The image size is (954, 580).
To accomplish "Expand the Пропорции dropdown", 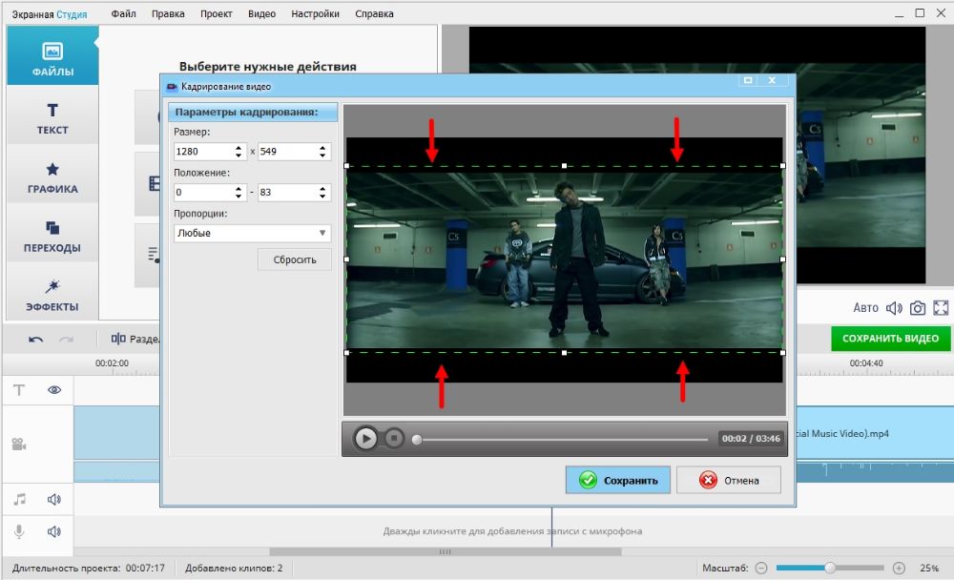I will click(253, 233).
